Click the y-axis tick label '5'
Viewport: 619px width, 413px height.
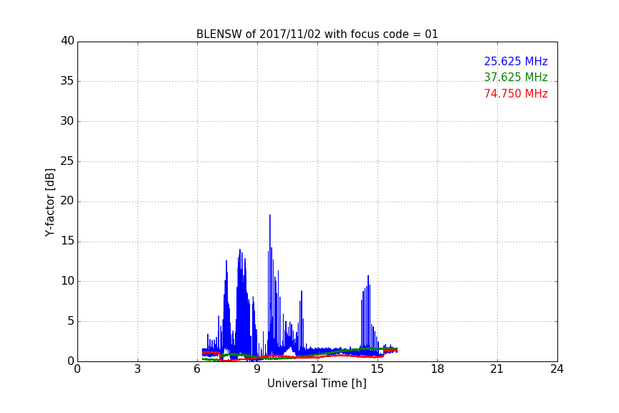pos(71,321)
